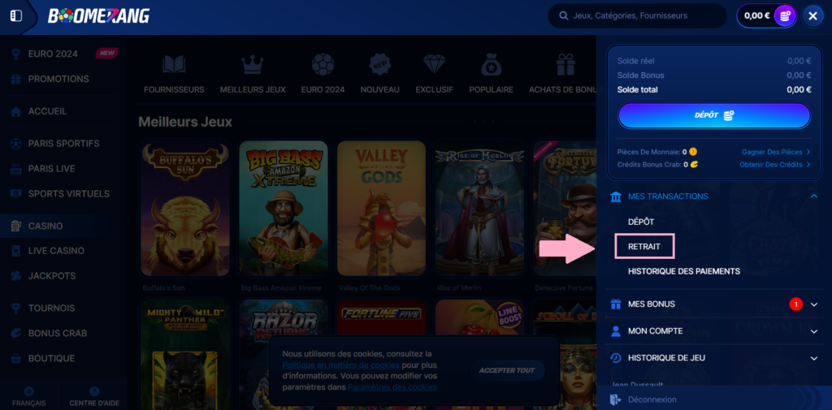This screenshot has height=410, width=832.
Task: Expand the Mon Compte section
Action: [x=814, y=331]
